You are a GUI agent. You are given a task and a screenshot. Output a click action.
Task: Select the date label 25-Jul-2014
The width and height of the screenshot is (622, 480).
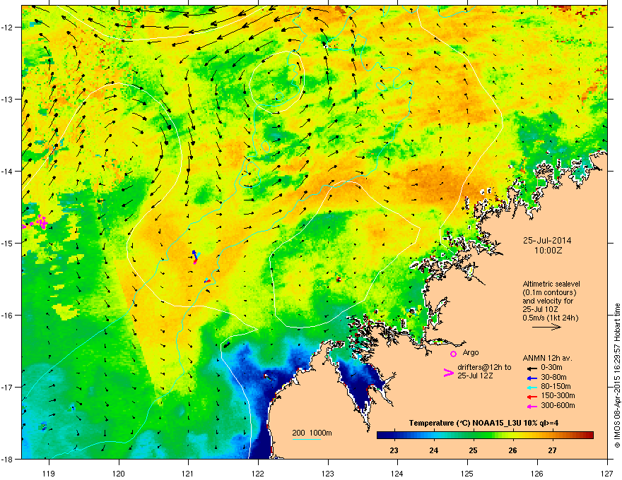coord(547,241)
